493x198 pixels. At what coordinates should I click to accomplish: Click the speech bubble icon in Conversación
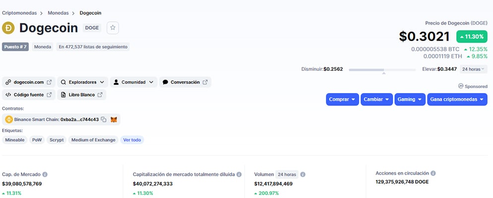[x=165, y=82]
